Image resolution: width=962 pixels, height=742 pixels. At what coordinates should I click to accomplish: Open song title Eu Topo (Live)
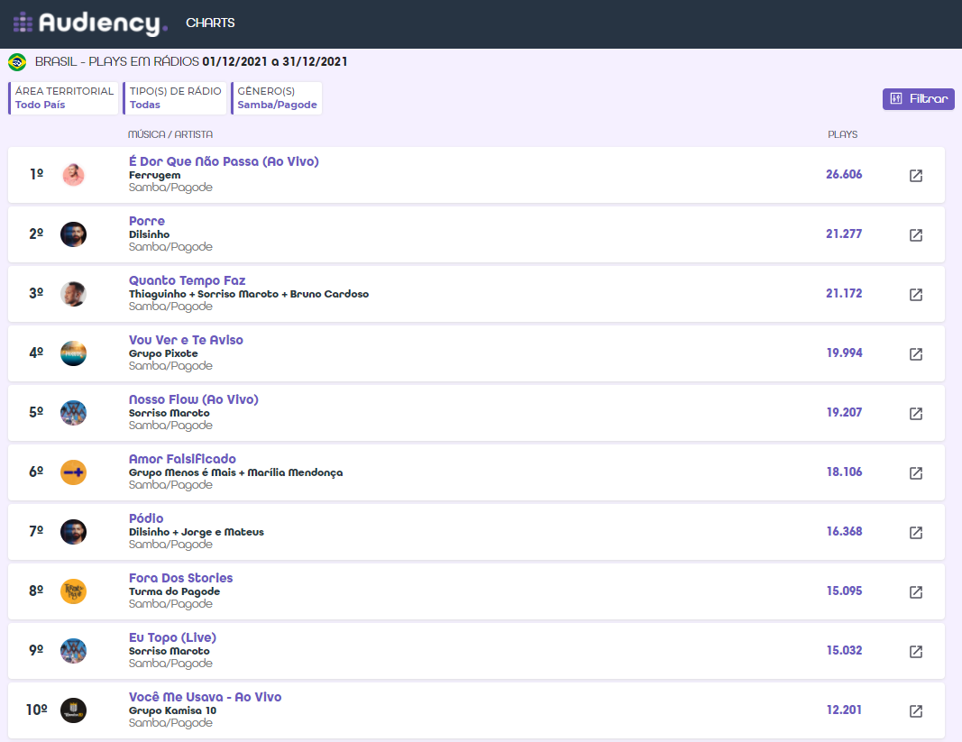pos(172,637)
